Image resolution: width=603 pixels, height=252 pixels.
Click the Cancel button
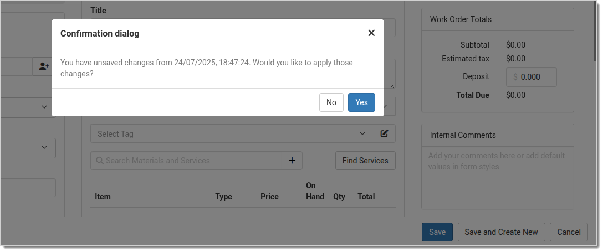(569, 232)
